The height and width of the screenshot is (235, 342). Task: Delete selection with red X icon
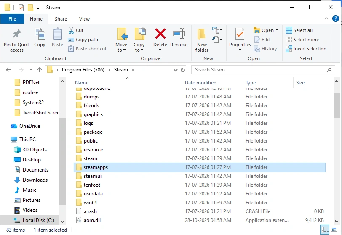click(160, 34)
